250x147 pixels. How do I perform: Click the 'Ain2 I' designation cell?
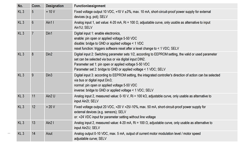tap(50, 123)
